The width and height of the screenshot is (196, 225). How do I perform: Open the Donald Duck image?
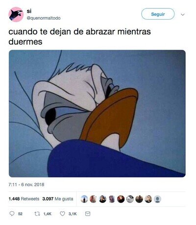pyautogui.click(x=97, y=114)
